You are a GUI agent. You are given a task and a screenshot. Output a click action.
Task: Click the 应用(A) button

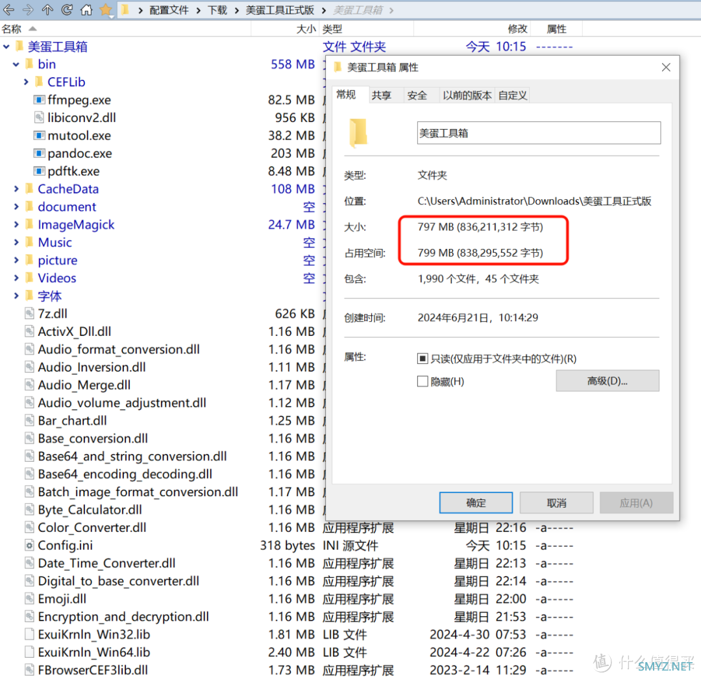(x=636, y=503)
